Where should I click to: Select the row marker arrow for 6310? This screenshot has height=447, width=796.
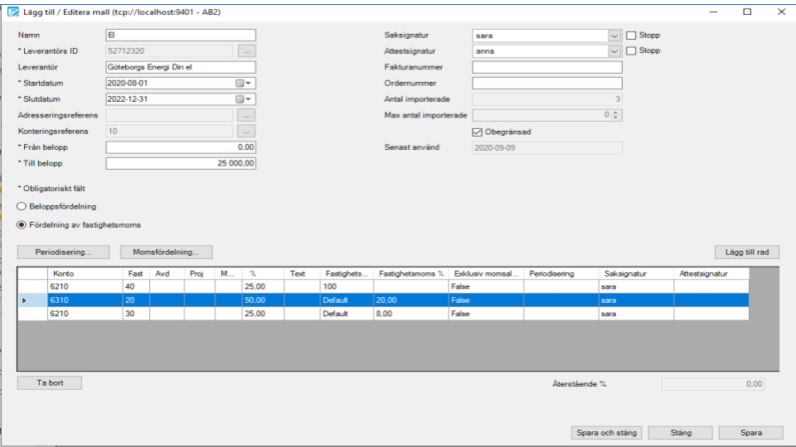pyautogui.click(x=23, y=300)
